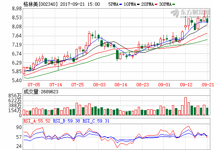The width and height of the screenshot is (214, 150).
Task: Click the RSI_B:59.38 indicator value
Action: [x=67, y=121]
